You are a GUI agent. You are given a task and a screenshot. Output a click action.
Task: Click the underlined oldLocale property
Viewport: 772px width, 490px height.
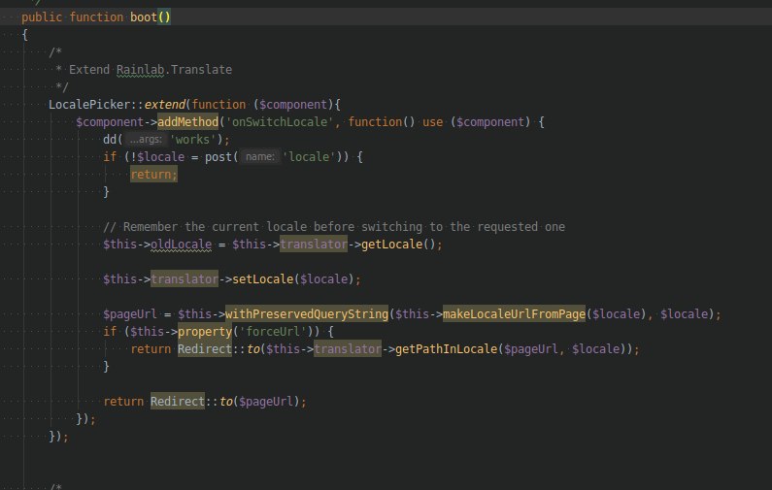181,245
